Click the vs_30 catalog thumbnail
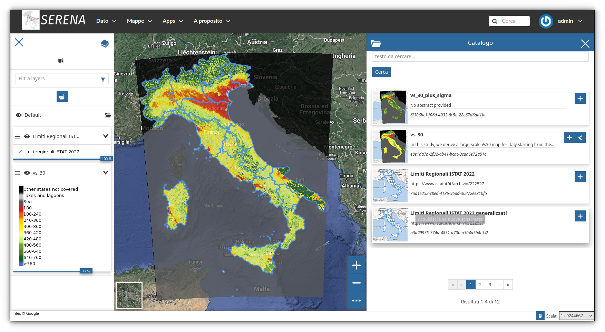Image resolution: width=605 pixels, height=332 pixels. 390,146
